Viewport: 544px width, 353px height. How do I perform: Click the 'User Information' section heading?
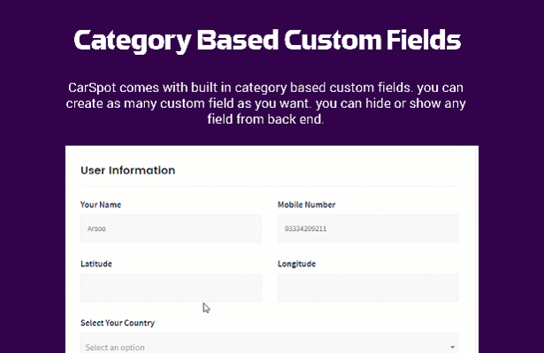(x=127, y=170)
